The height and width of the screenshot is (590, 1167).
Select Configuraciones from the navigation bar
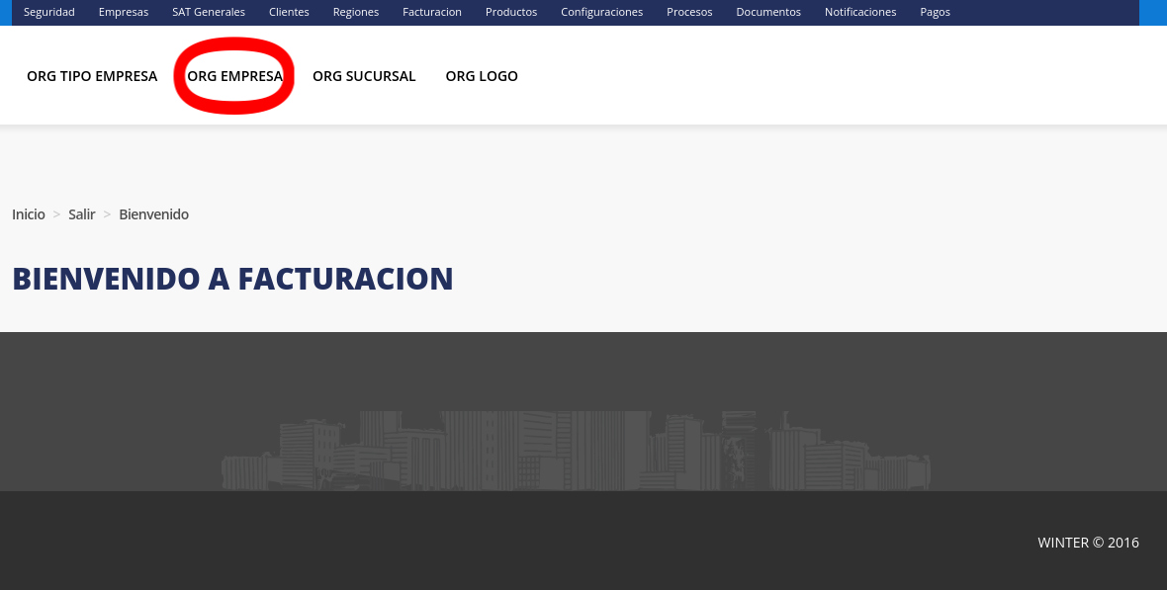pyautogui.click(x=601, y=12)
